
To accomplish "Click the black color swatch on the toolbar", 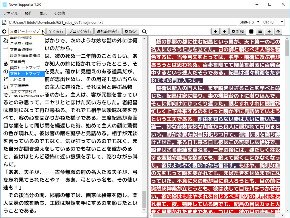I will (251, 31).
